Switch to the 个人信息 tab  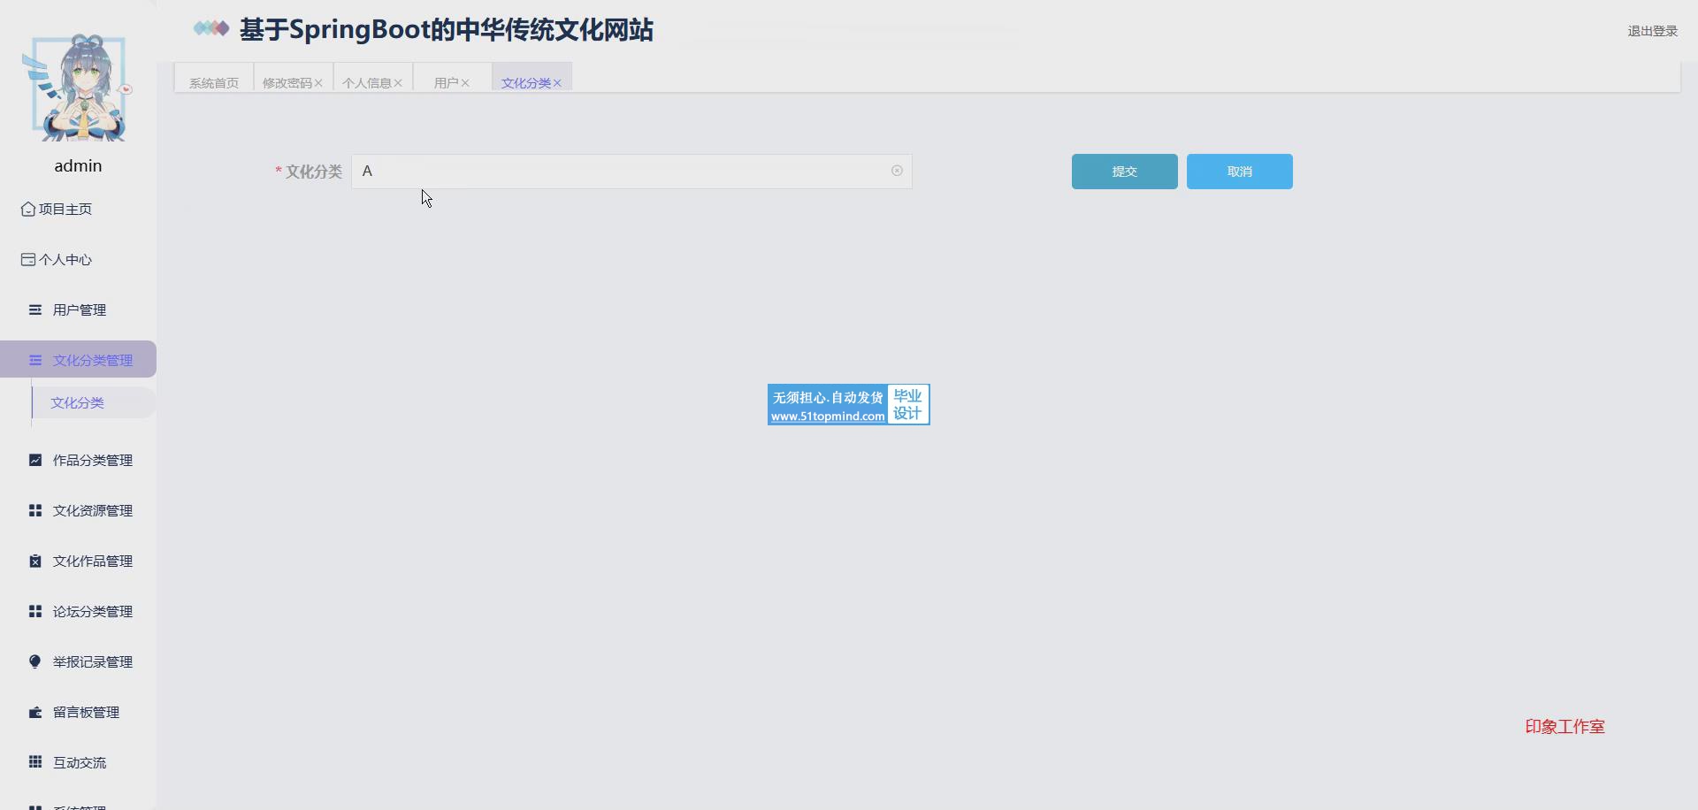[x=367, y=83]
